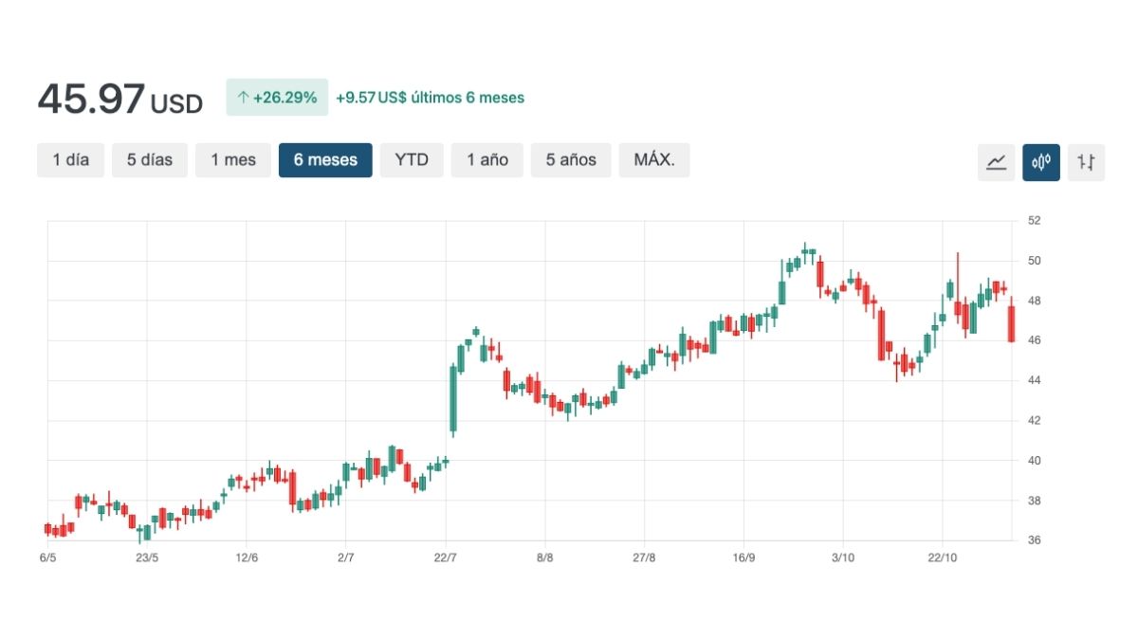1138x640 pixels.
Task: Click the 16/9 date label on axis
Action: tap(743, 558)
